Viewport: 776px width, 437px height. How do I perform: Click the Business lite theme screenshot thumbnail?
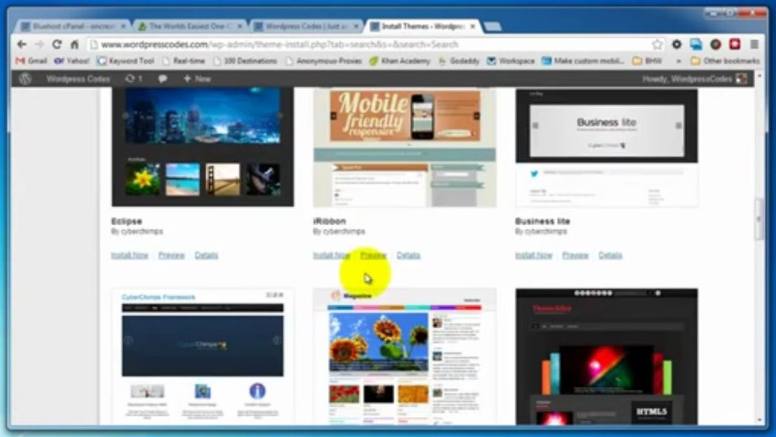pyautogui.click(x=607, y=147)
